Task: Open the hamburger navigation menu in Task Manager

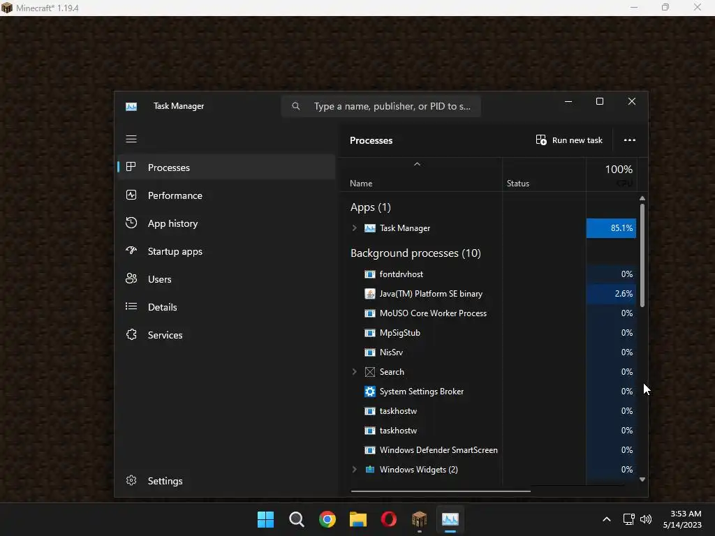Action: pyautogui.click(x=131, y=139)
